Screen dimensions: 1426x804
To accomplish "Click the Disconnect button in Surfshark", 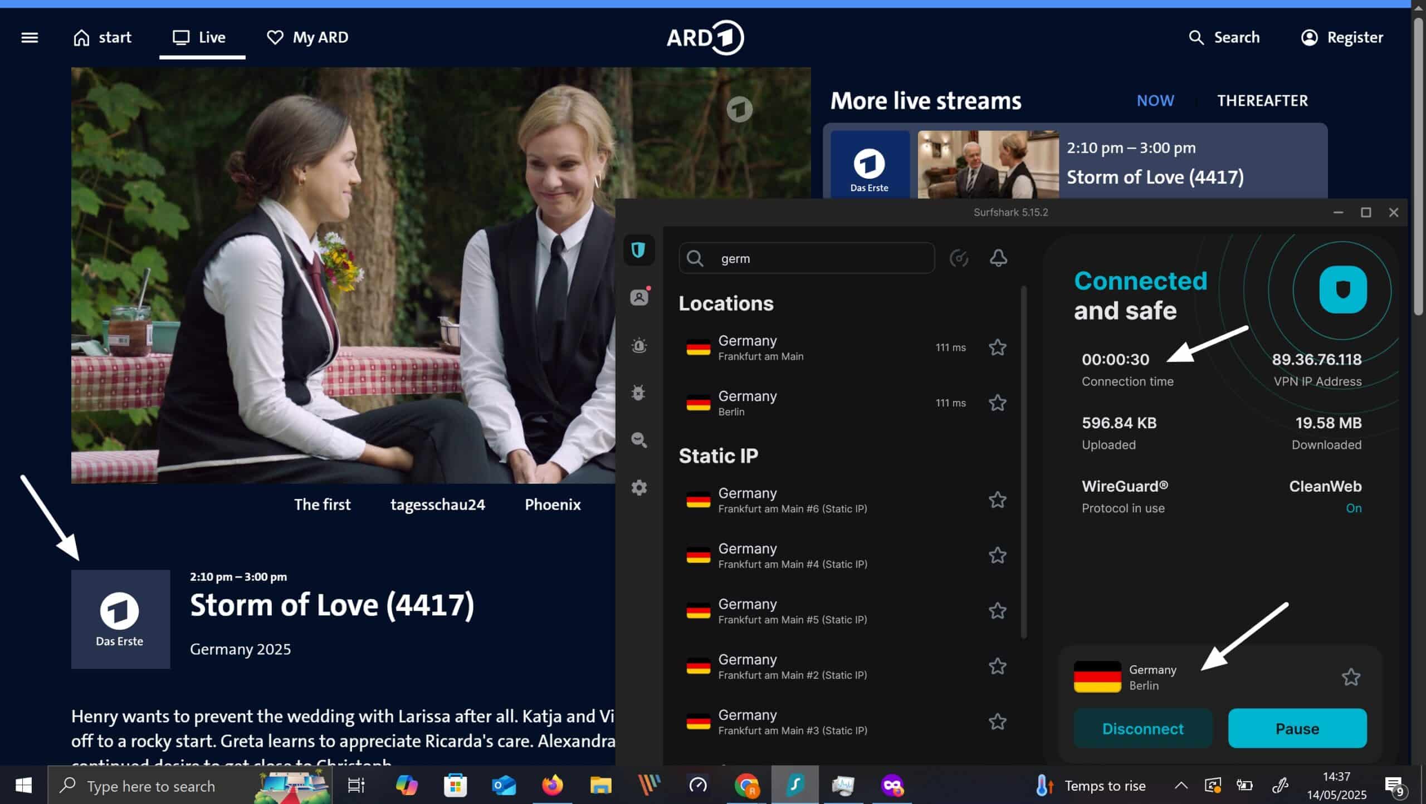I will tap(1142, 728).
